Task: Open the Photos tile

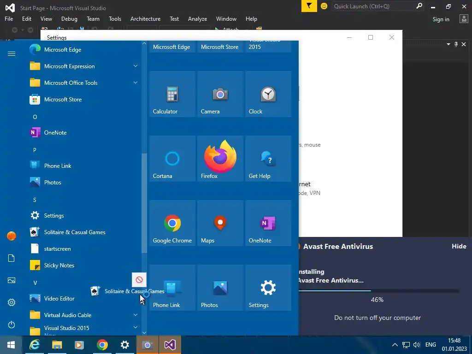Action: [x=220, y=288]
